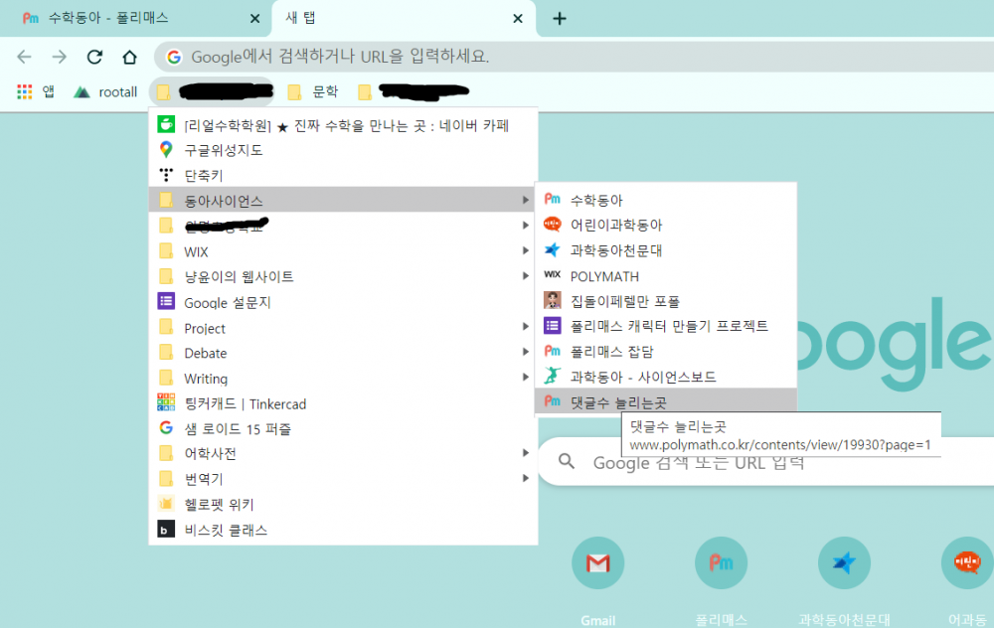Screen dimensions: 994x628
Task: Reload the current page
Action: click(94, 57)
